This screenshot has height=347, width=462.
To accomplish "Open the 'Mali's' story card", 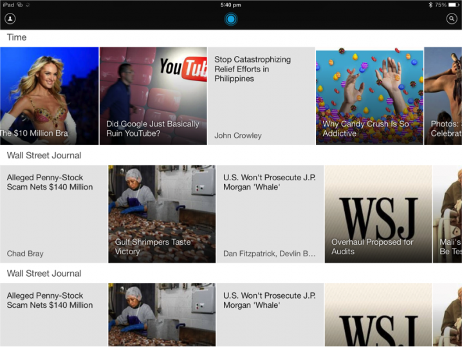I will point(448,214).
